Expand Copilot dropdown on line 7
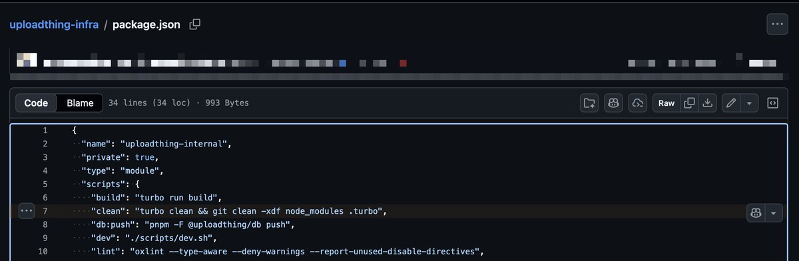 pos(774,212)
